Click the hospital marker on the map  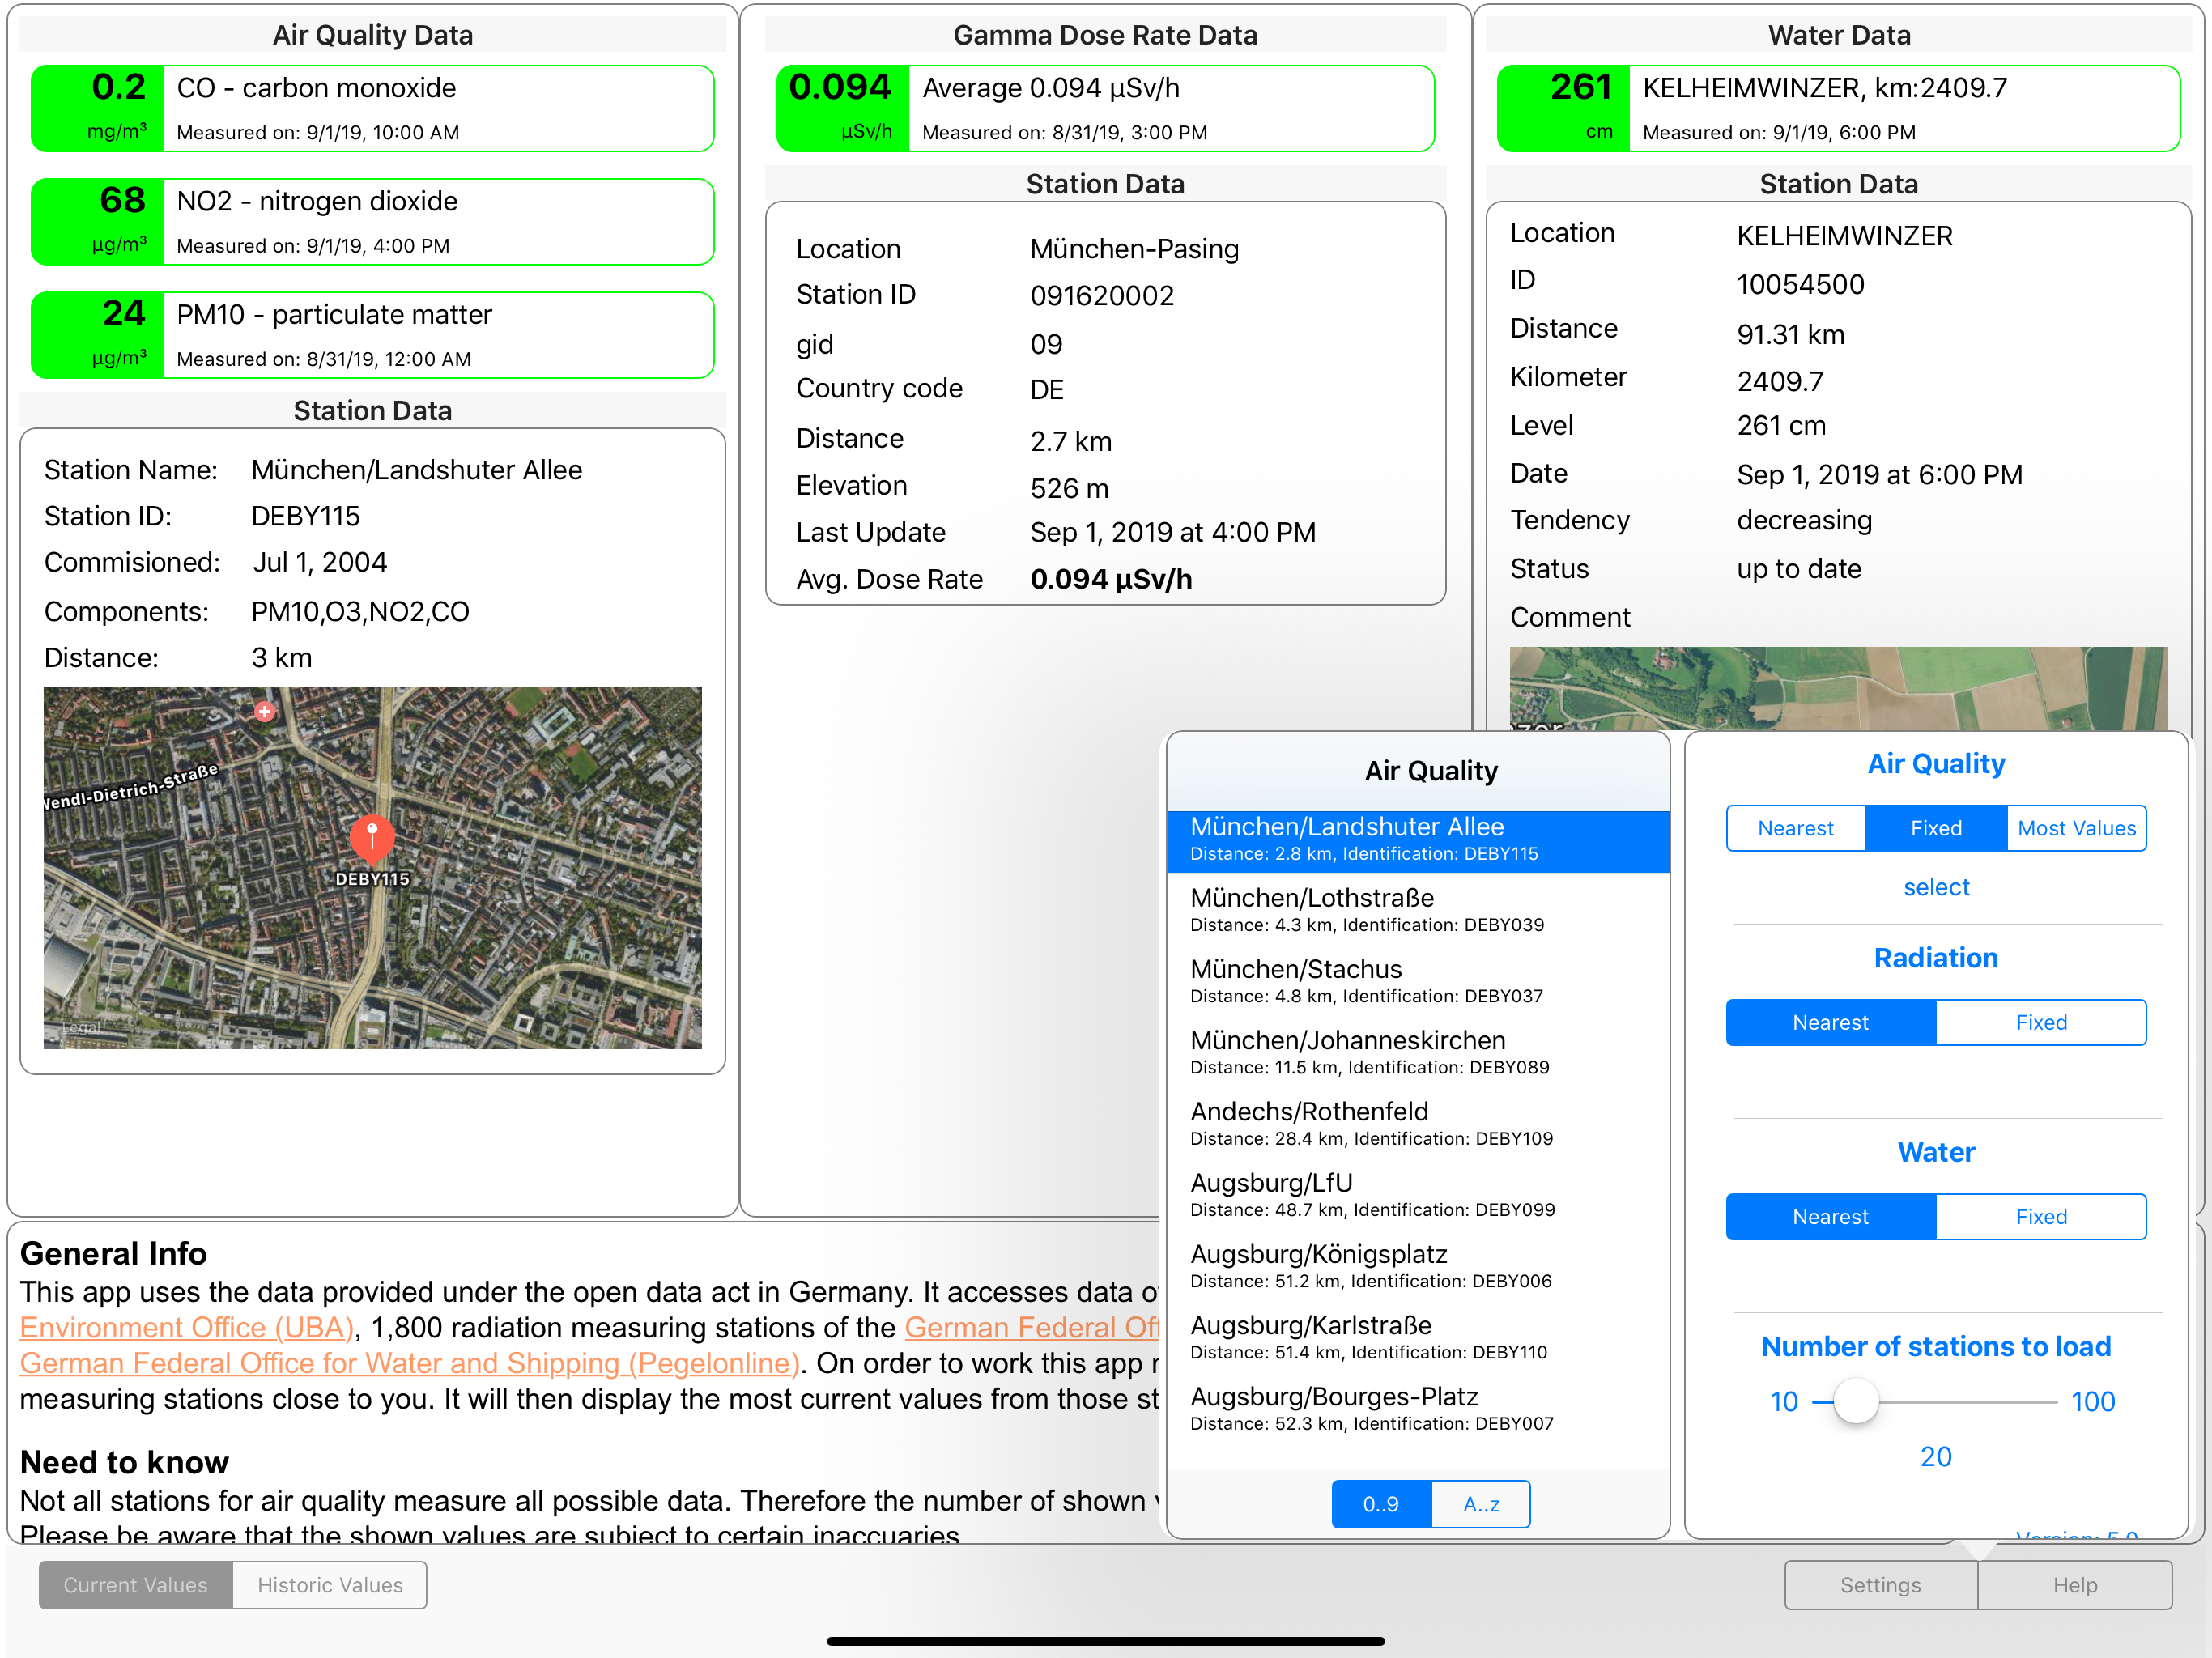point(264,711)
